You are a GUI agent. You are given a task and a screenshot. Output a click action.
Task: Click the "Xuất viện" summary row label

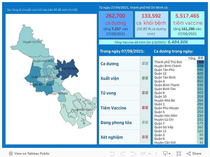[110, 78]
